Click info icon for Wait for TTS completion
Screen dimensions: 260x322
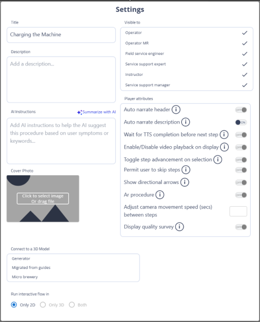[x=224, y=135]
